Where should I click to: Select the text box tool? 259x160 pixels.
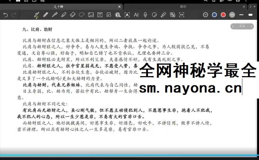[100, 15]
